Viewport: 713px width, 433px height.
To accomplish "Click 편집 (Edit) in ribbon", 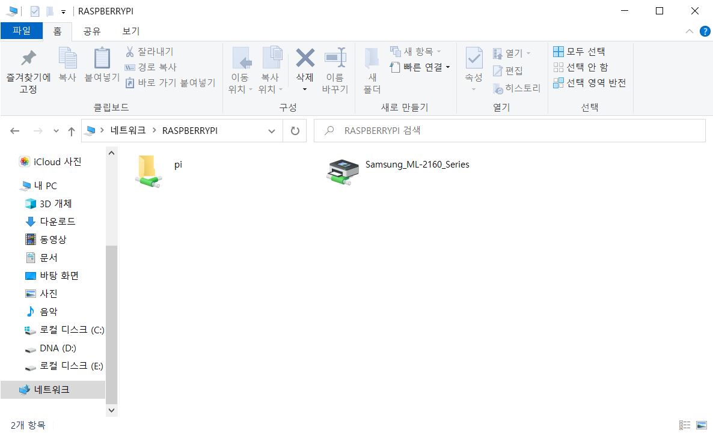I will [x=508, y=70].
